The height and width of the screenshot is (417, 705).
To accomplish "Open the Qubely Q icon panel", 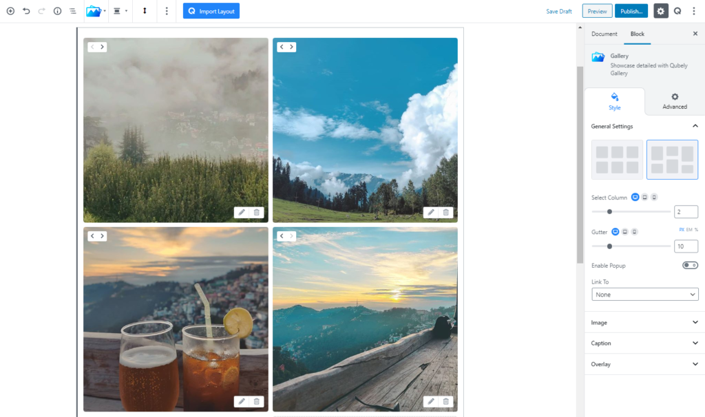I will coord(677,11).
